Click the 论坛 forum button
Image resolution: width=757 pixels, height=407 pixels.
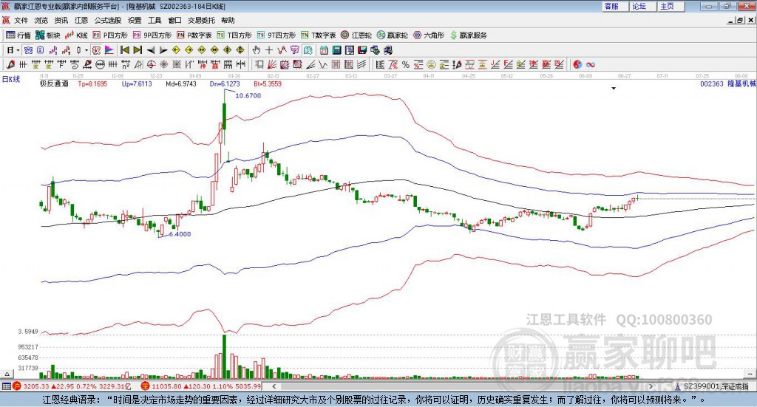[x=644, y=6]
